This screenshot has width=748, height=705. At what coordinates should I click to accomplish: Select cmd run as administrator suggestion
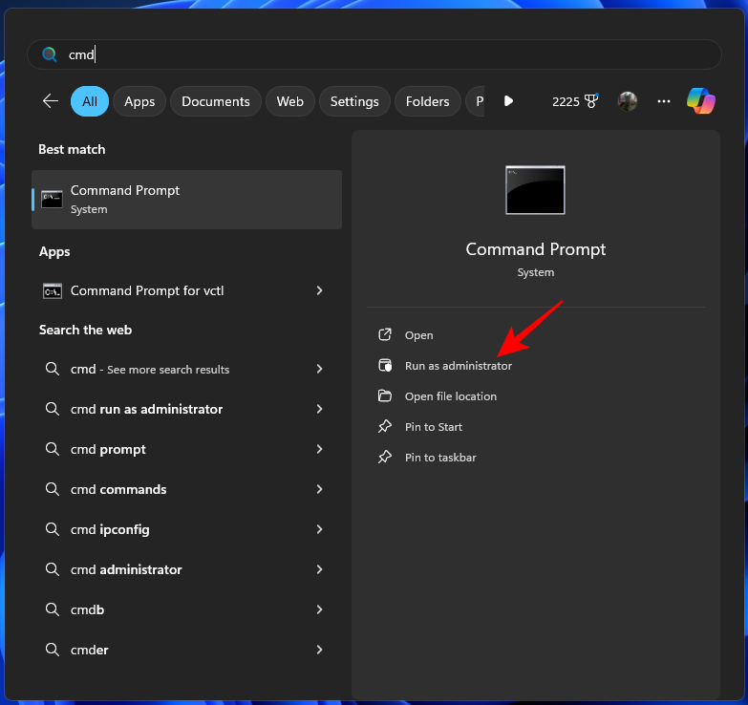coord(186,409)
